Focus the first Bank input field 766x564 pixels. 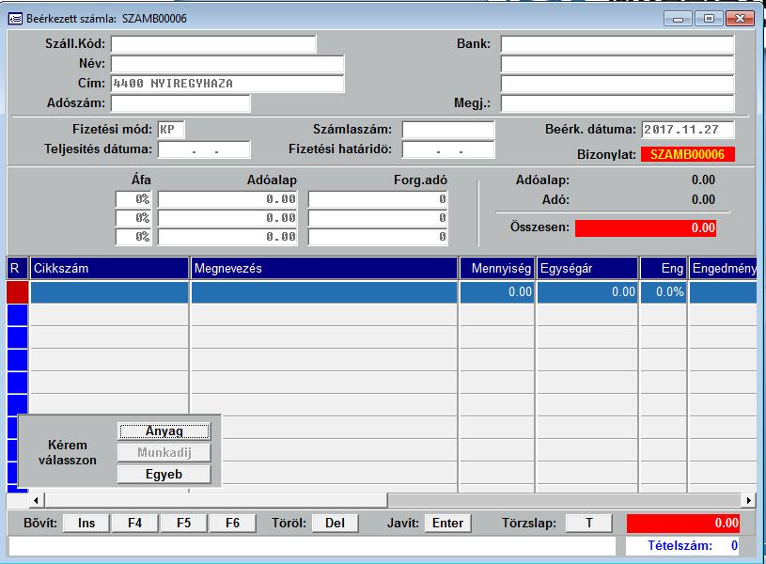pos(617,44)
